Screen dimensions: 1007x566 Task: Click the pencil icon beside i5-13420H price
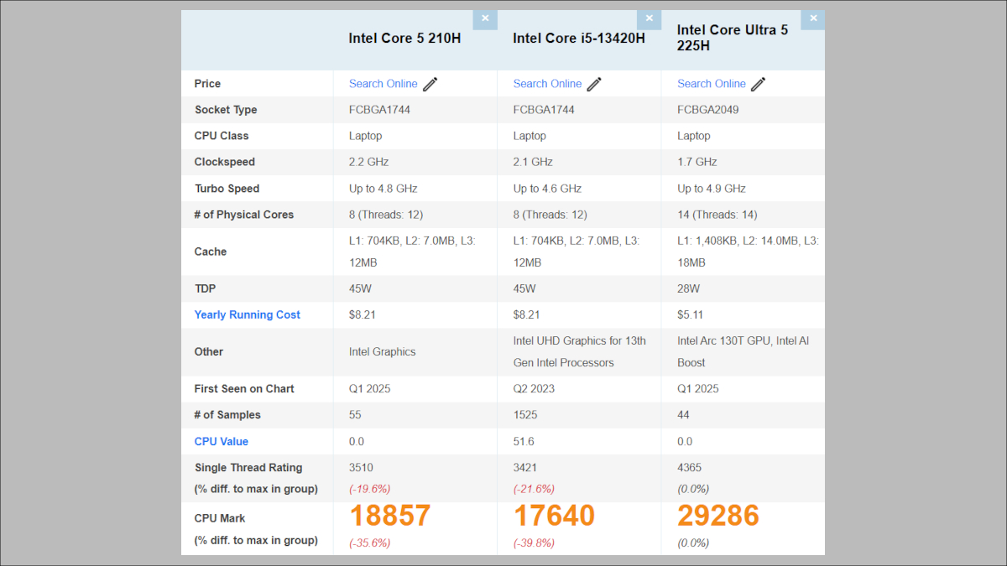(x=594, y=84)
